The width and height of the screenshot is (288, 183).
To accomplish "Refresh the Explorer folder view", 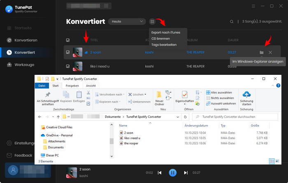I will point(185,117).
